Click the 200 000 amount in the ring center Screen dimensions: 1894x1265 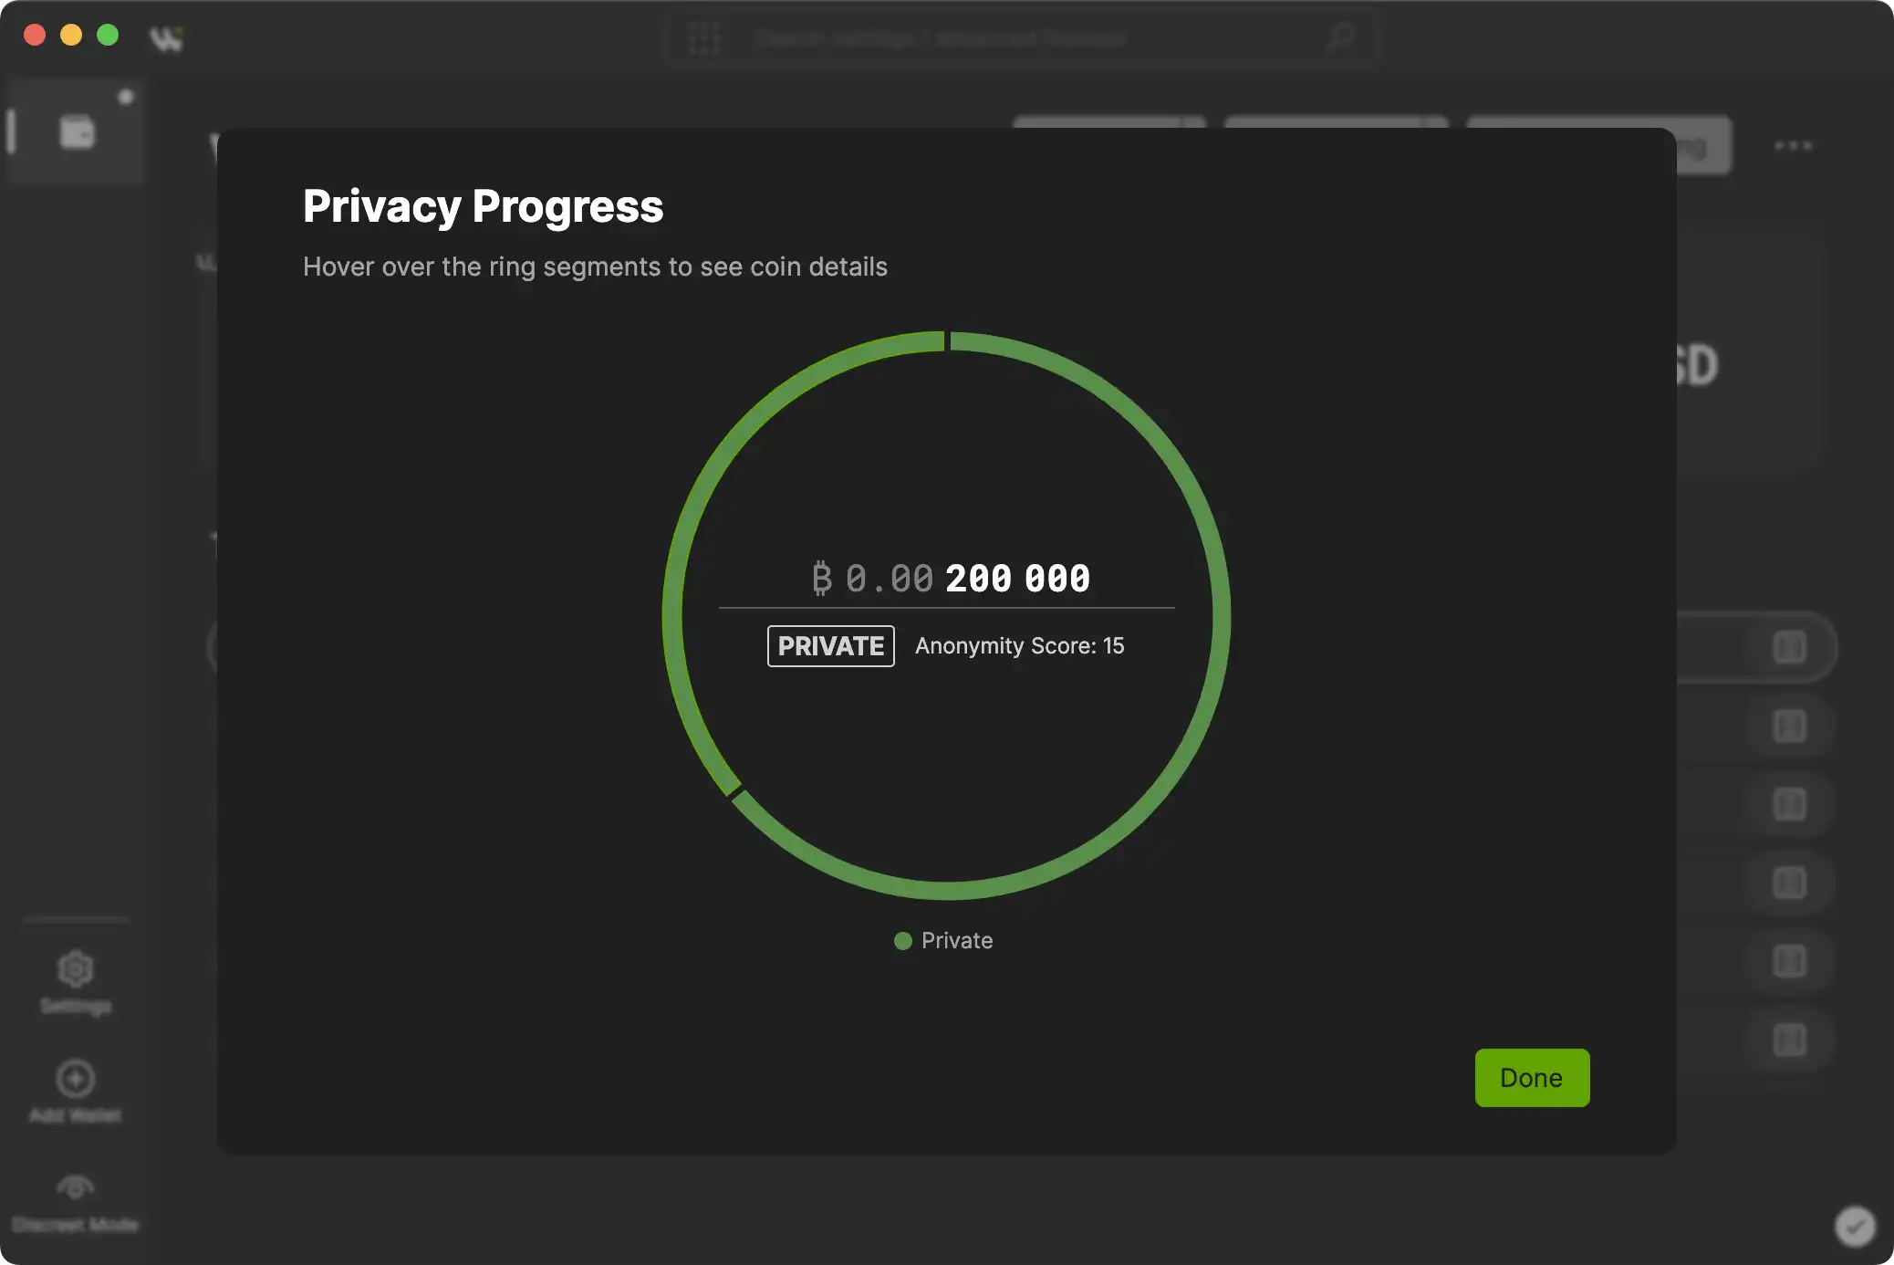(x=1017, y=577)
